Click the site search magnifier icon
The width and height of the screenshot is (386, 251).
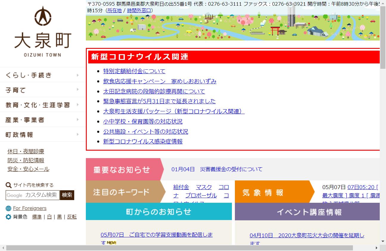tap(8, 185)
